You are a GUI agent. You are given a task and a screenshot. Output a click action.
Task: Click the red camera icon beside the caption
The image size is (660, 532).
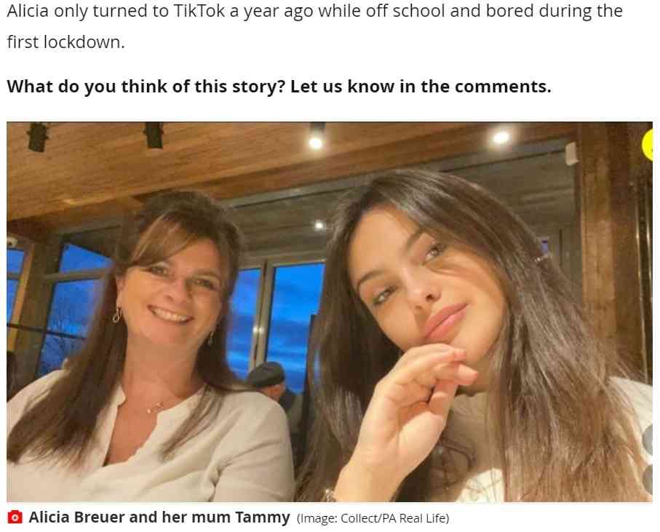coord(15,517)
